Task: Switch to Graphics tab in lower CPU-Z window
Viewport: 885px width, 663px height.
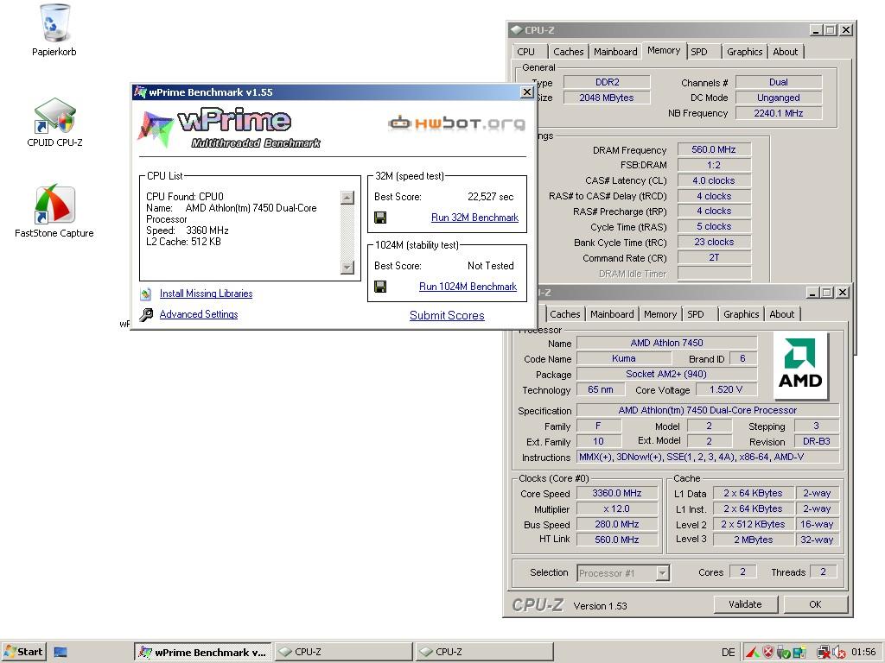Action: click(741, 314)
